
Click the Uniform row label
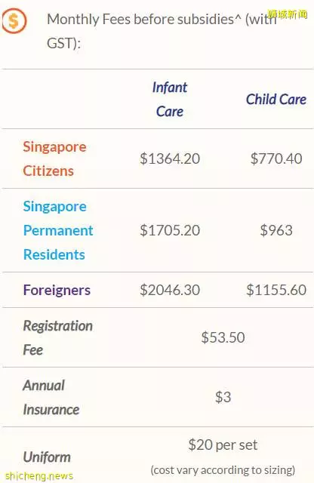pos(47,457)
